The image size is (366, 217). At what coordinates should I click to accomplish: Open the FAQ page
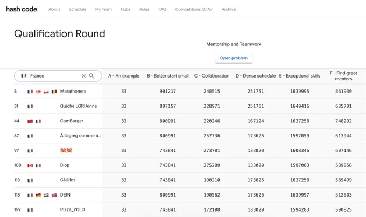[x=162, y=9]
